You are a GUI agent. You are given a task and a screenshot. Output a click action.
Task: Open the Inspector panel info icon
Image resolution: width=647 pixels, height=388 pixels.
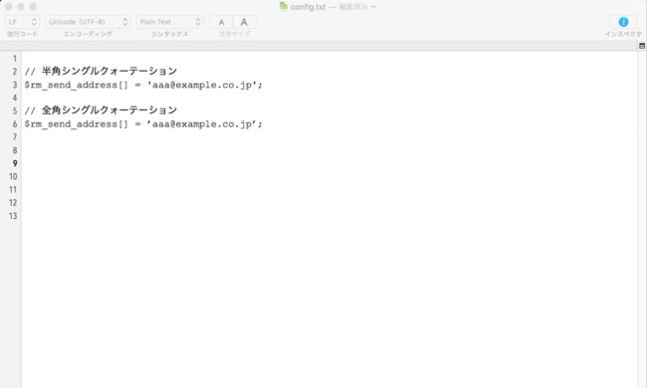(623, 22)
